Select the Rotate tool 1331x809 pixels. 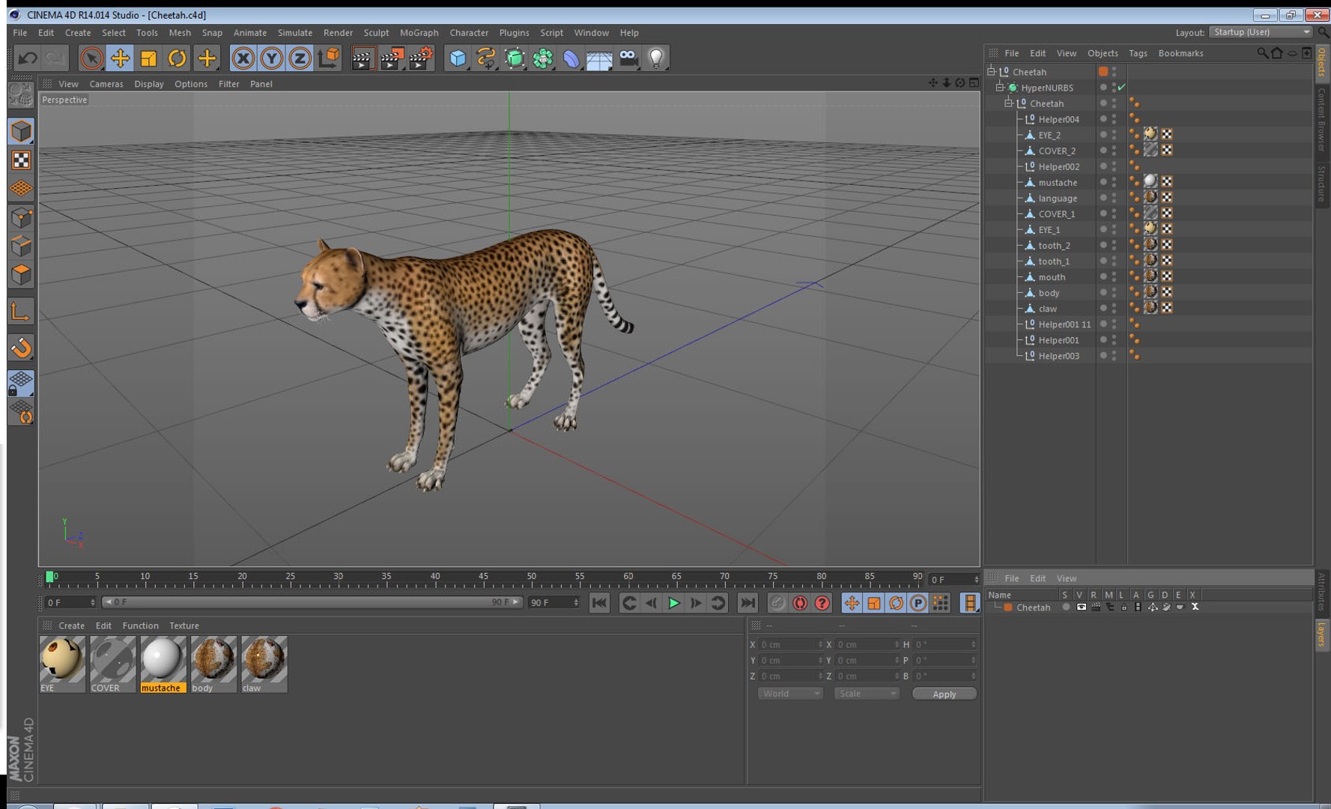click(177, 58)
